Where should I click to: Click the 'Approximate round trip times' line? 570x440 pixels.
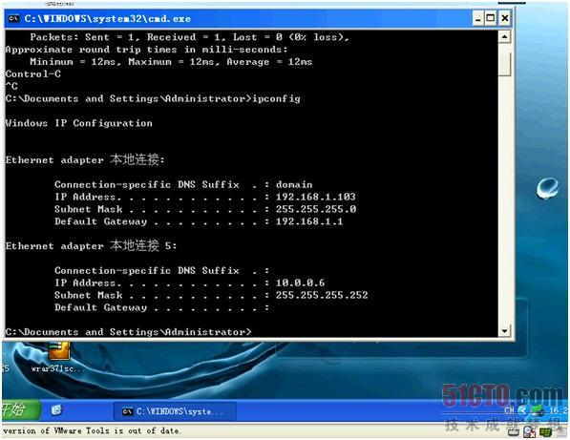(146, 50)
